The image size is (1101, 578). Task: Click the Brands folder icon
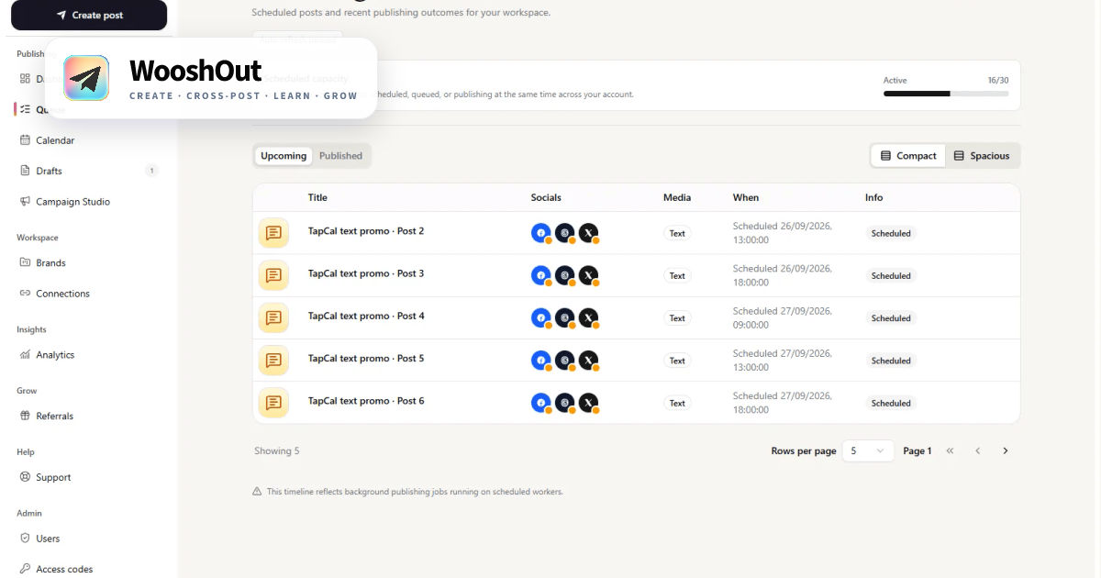[26, 262]
